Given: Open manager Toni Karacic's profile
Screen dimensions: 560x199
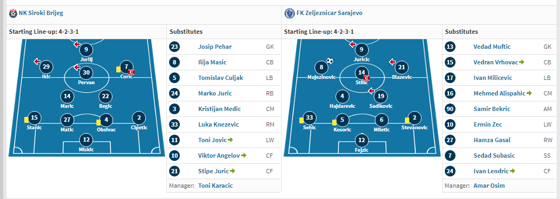Looking at the screenshot, I should pos(215,186).
